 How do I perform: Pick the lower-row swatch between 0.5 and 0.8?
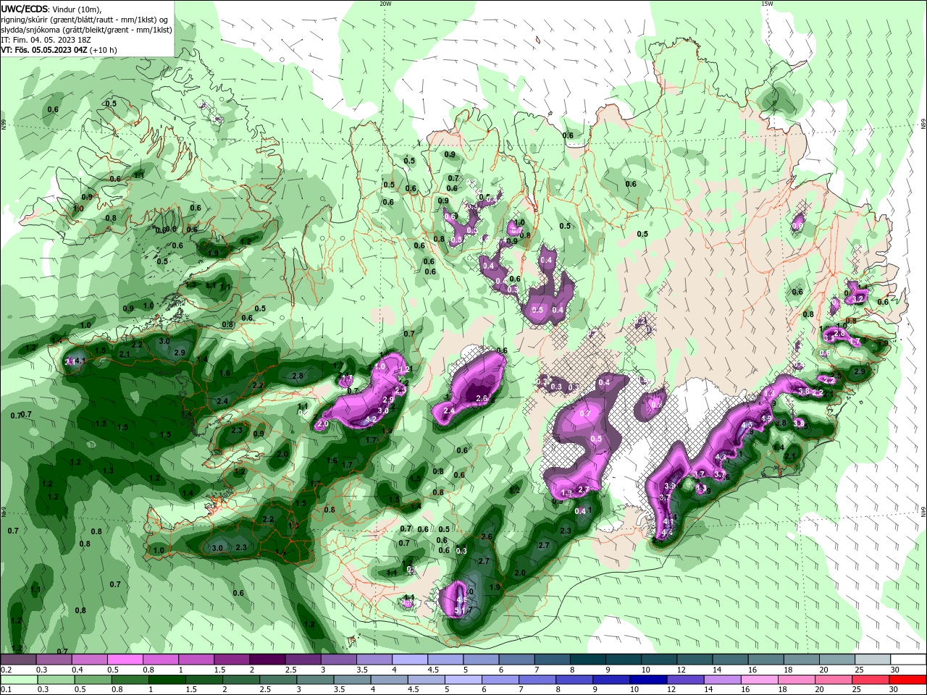(x=93, y=679)
